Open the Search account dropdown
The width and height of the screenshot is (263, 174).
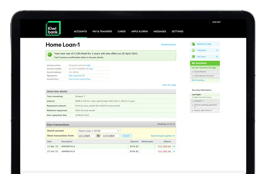(98, 130)
